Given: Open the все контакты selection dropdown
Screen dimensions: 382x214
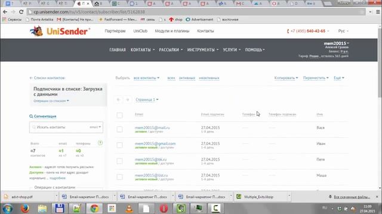Looking at the screenshot, I should coord(146,78).
